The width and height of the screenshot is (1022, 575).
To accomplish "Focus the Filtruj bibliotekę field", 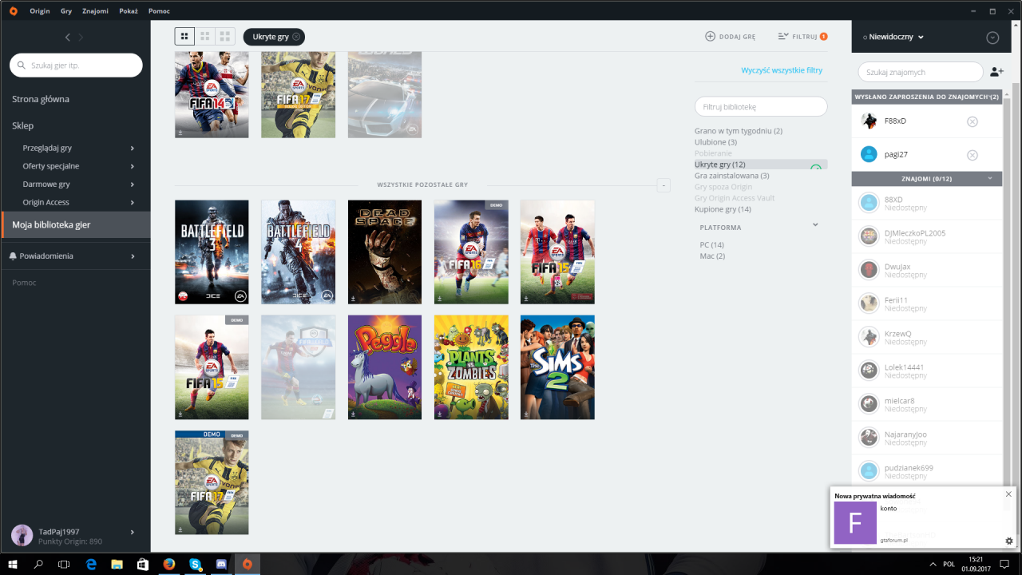I will coord(761,106).
